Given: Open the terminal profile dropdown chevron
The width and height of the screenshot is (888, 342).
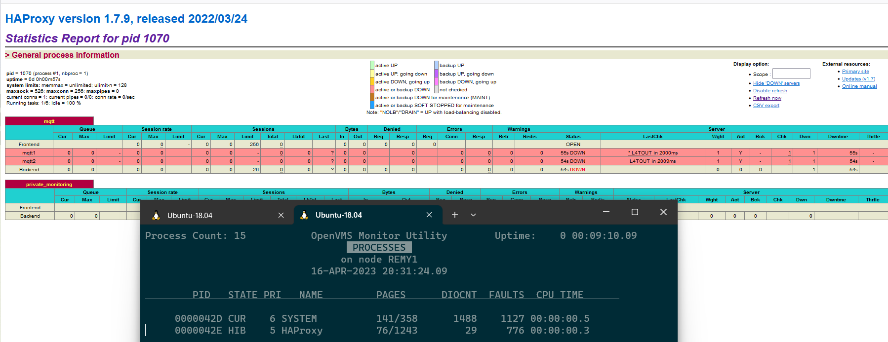Looking at the screenshot, I should pos(473,215).
